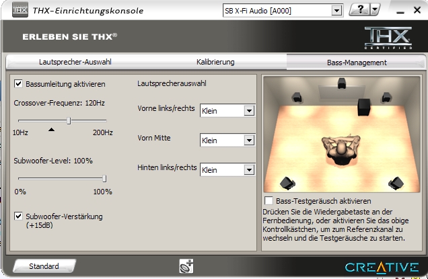The image size is (428, 279).
Task: Click the Drücken Sie die Wiedergabetaste instructions text
Action: click(x=336, y=225)
